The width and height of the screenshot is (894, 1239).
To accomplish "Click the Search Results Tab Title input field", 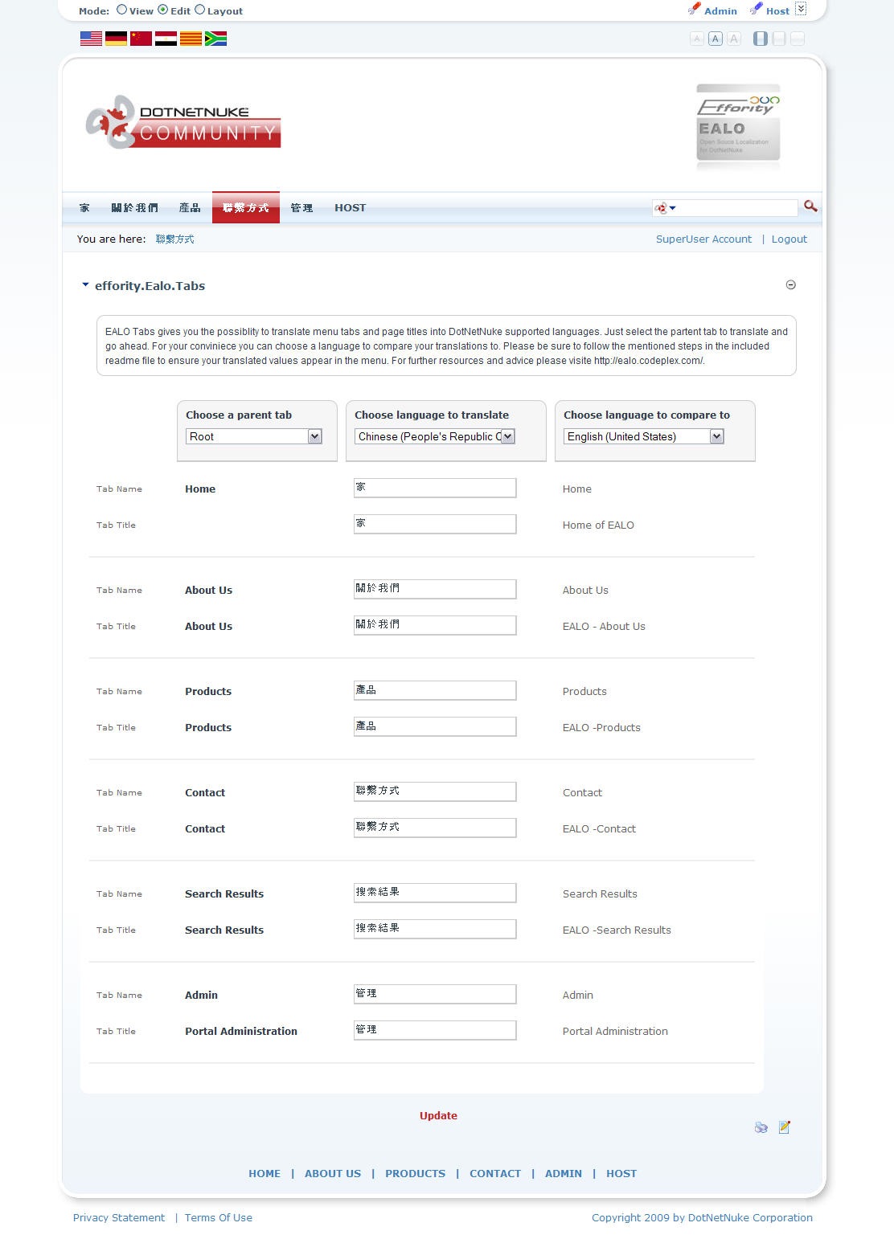I will 435,929.
